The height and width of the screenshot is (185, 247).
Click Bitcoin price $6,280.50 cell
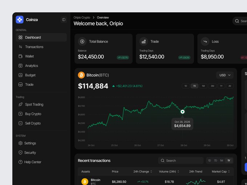119,182
